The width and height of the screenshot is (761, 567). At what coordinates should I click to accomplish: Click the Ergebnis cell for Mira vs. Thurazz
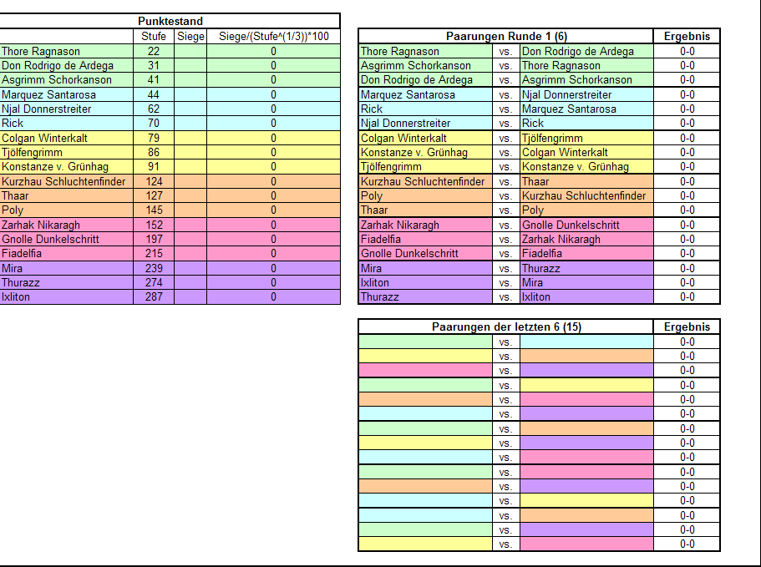(x=687, y=268)
